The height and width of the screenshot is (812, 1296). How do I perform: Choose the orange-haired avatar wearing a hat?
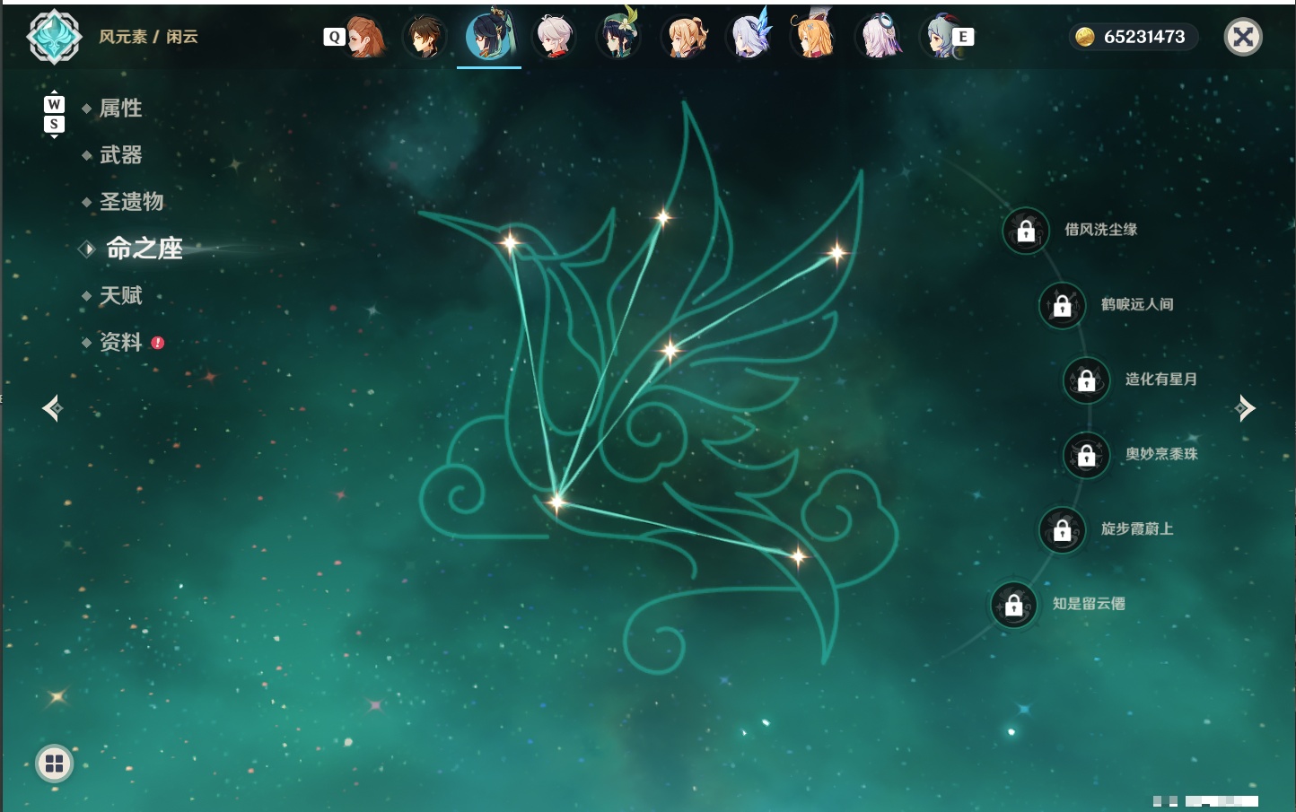click(814, 36)
